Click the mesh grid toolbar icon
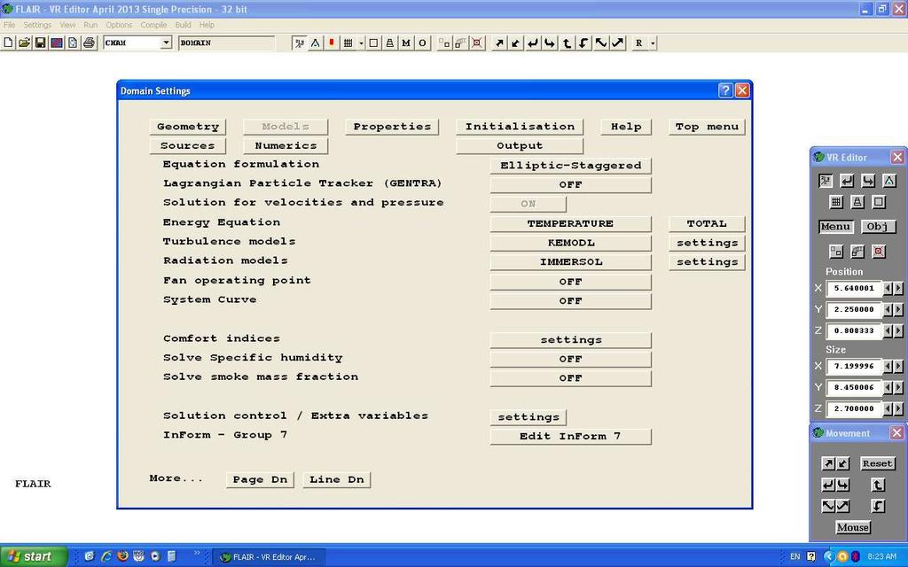The image size is (908, 567). point(348,43)
